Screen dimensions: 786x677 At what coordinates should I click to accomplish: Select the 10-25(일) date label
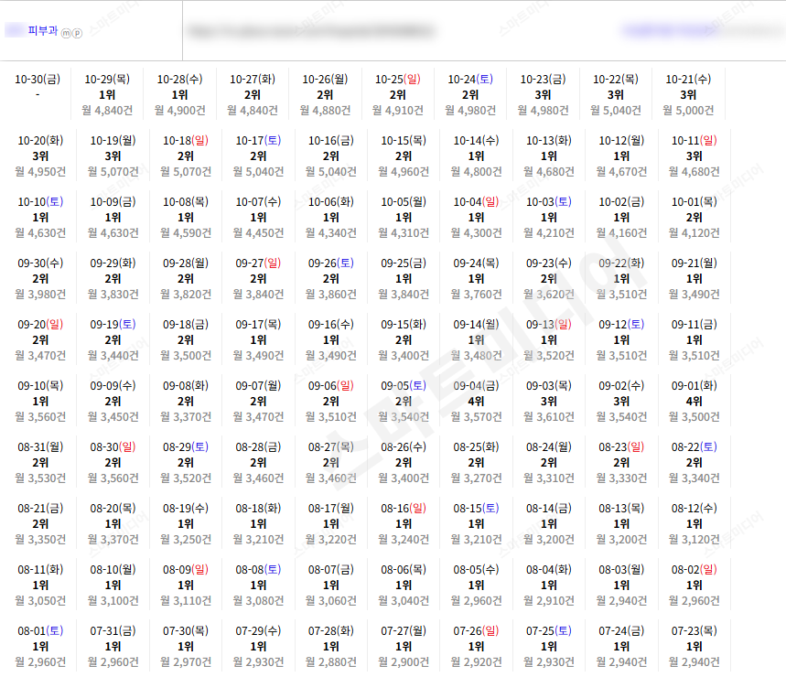tap(398, 80)
